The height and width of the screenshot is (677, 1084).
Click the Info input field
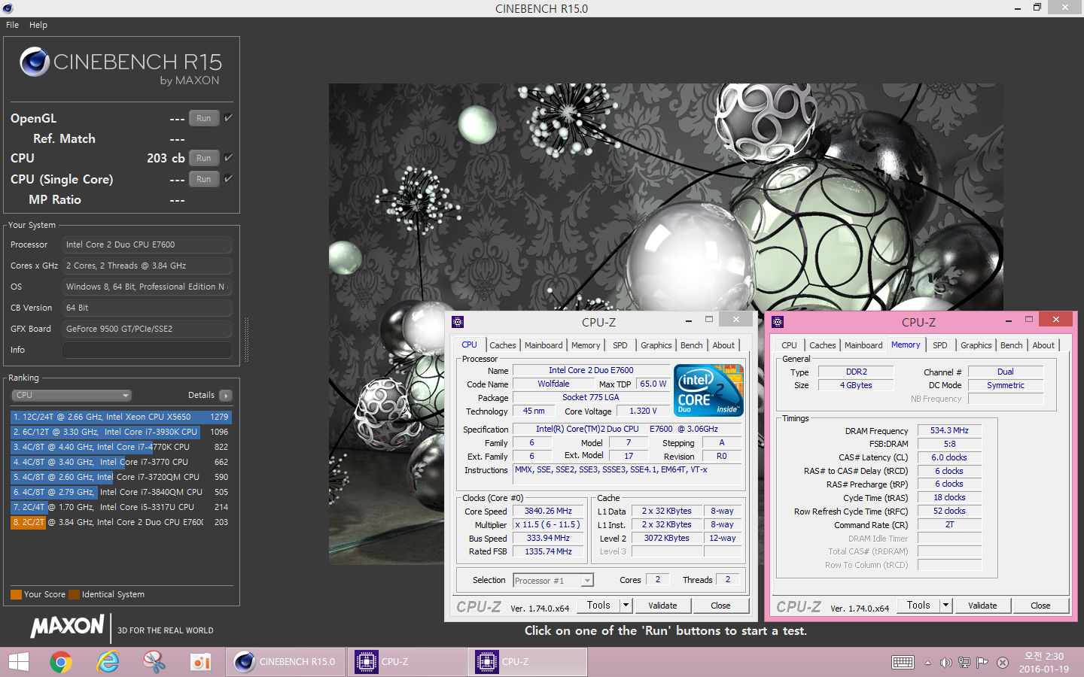pos(147,350)
